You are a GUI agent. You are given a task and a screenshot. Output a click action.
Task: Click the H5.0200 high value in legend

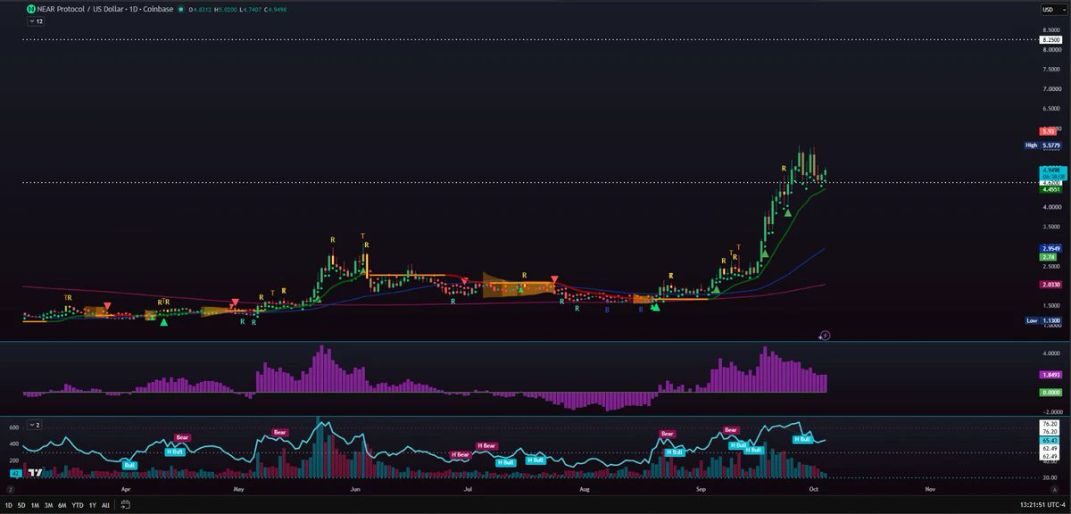pyautogui.click(x=224, y=9)
